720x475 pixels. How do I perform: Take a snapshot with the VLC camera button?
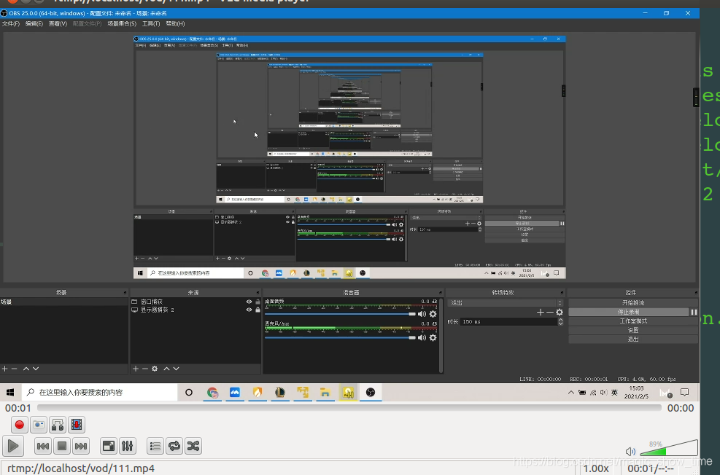coord(39,425)
